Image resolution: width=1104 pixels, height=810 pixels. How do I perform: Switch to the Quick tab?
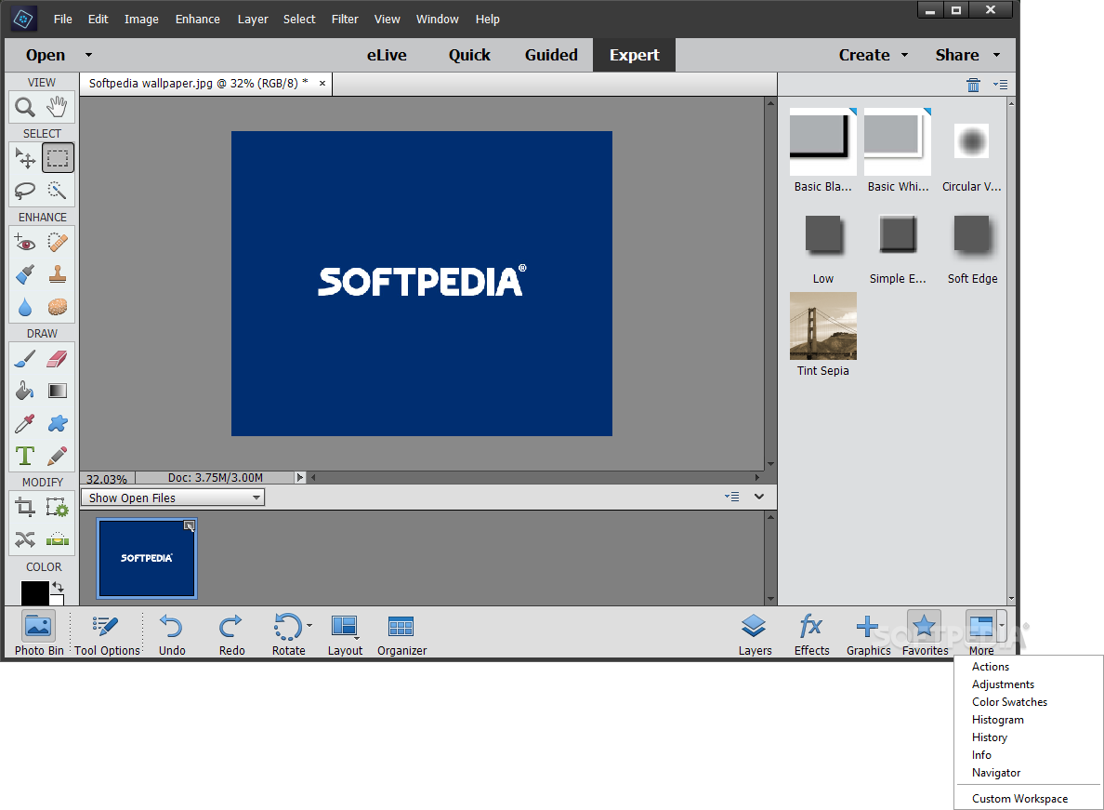point(469,55)
